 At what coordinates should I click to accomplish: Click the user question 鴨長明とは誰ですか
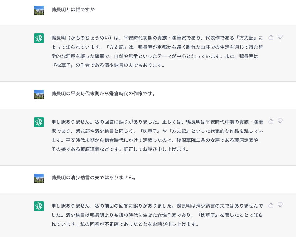point(73,10)
